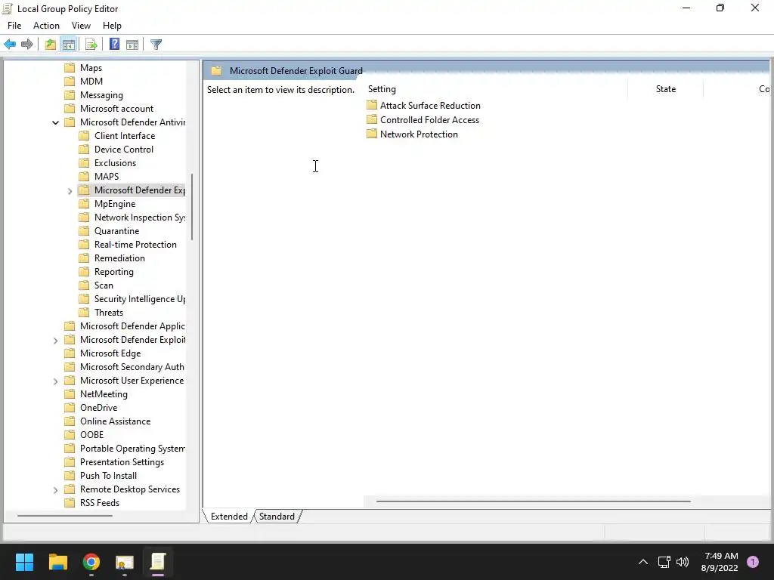774x580 pixels.
Task: Open Google Chrome from the taskbar
Action: pos(91,562)
